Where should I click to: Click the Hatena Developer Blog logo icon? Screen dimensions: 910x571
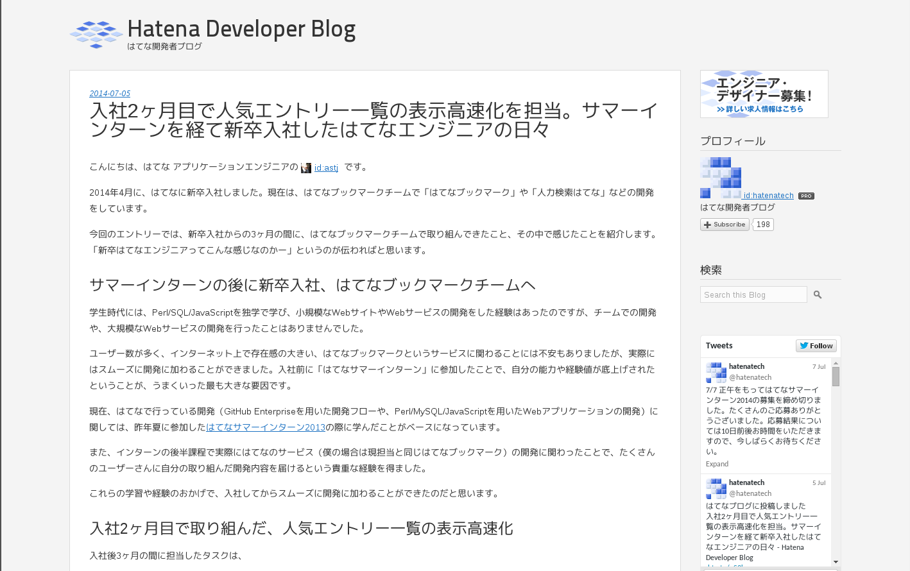[96, 35]
